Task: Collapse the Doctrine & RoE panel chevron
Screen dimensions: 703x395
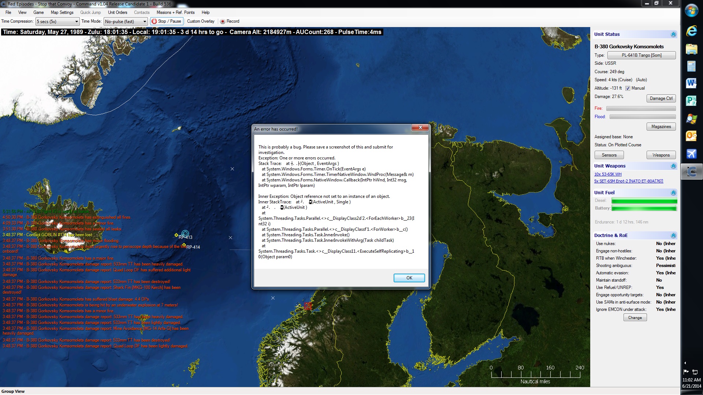Action: [673, 236]
